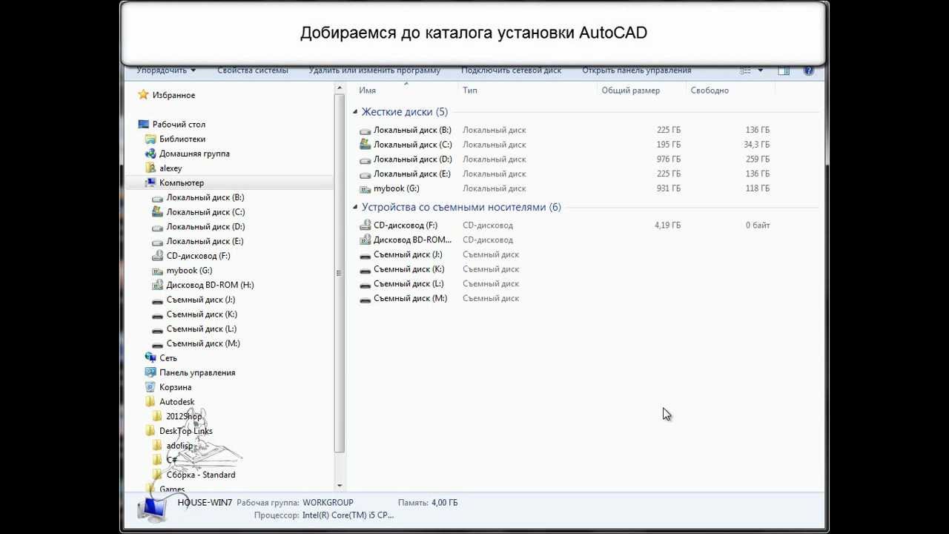This screenshot has width=949, height=534.
Task: Click Local Disk (C:) icon in sidebar
Action: (157, 211)
